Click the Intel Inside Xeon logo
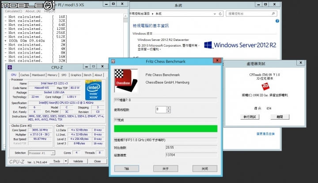 coord(93,90)
